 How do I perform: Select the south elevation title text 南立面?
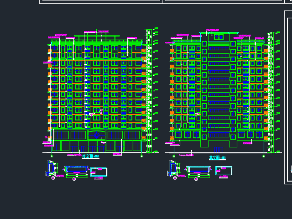coord(87,156)
